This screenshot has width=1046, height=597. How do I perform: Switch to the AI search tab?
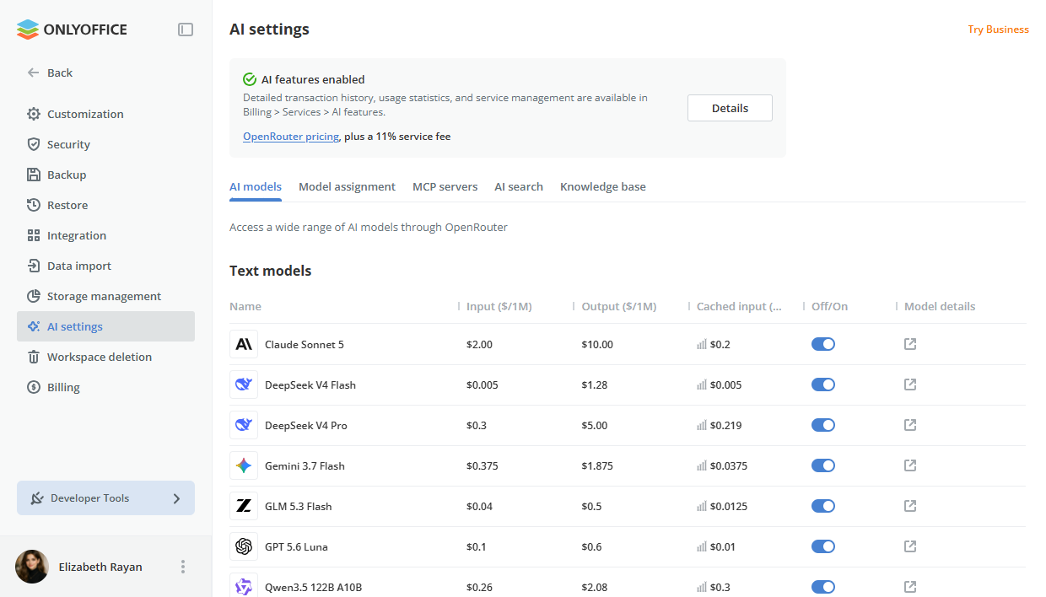(519, 187)
